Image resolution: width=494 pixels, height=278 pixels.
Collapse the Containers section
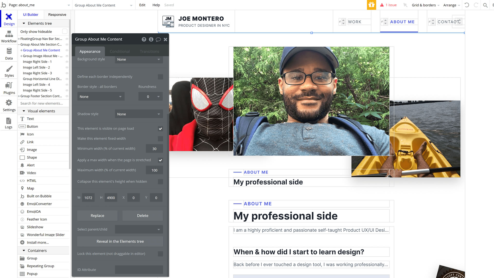[24, 250]
